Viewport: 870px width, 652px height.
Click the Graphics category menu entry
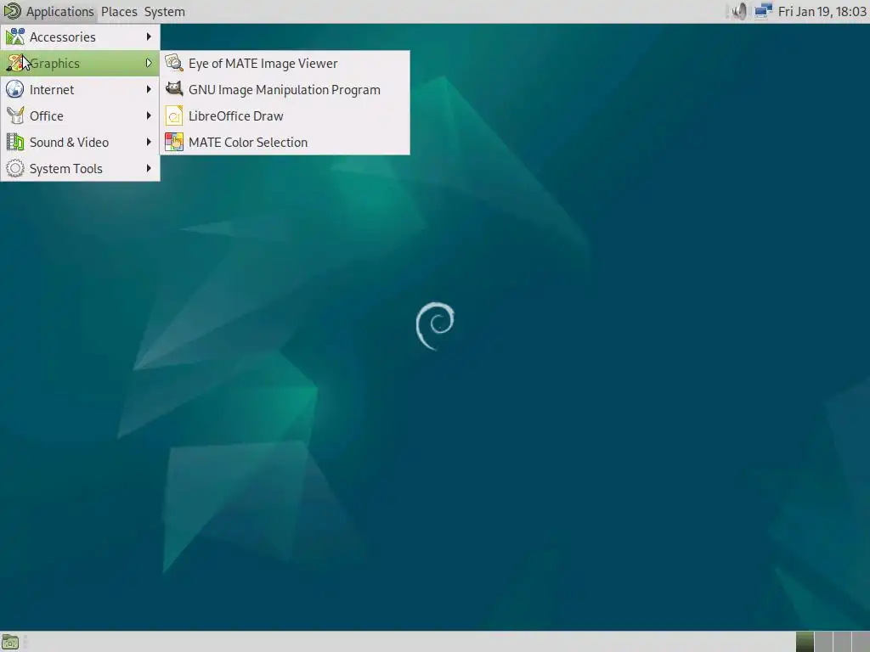pos(80,63)
